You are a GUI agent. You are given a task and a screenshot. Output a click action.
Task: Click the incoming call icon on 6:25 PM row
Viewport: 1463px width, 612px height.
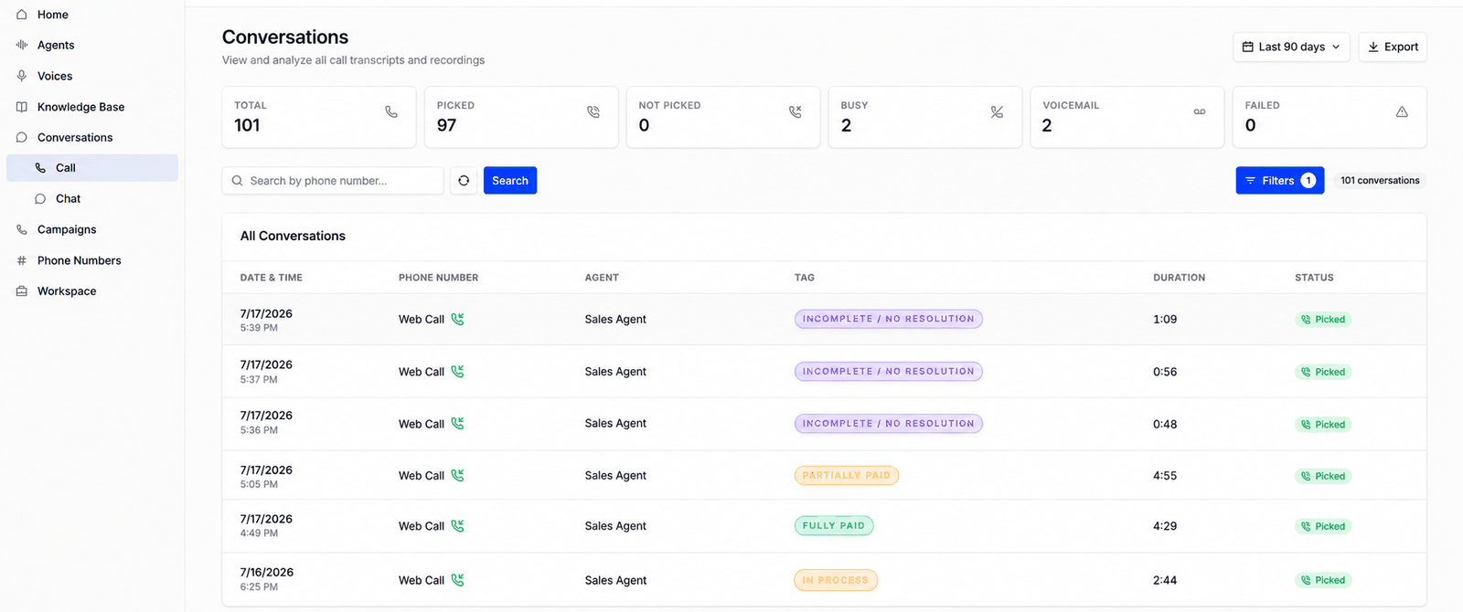458,579
